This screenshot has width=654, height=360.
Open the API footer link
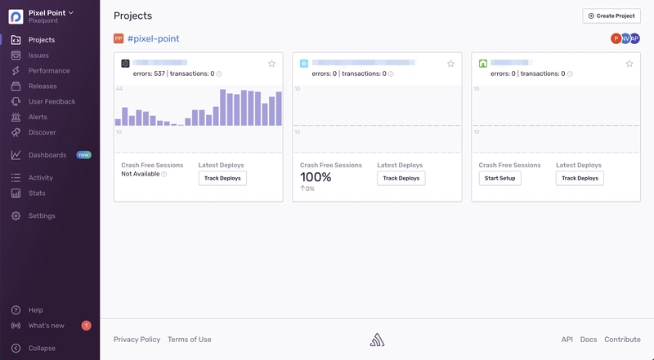click(x=567, y=340)
